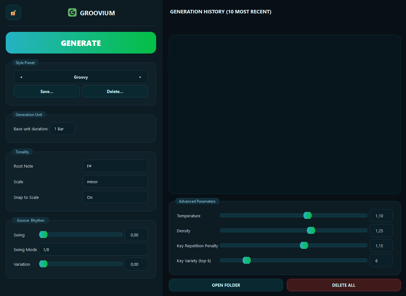
Task: Open the Root Note dropdown
Action: click(x=115, y=166)
